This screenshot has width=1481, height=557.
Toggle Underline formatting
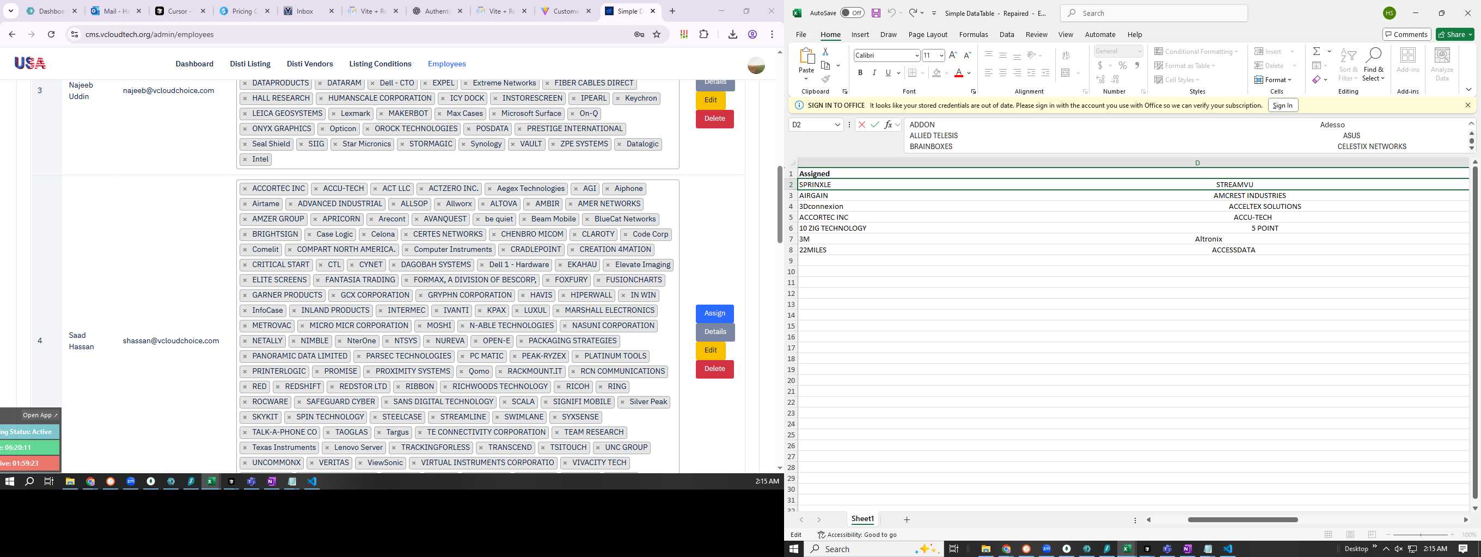pos(888,73)
